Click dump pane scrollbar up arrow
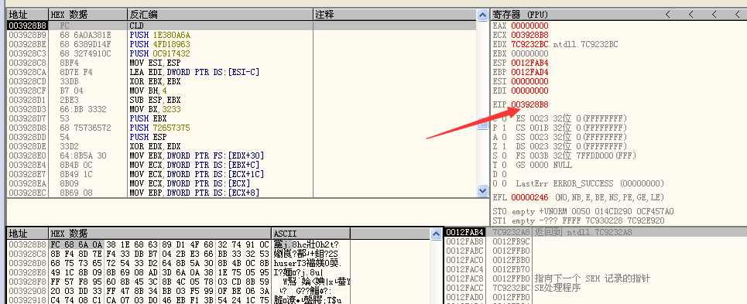747x304 pixels. click(436, 234)
